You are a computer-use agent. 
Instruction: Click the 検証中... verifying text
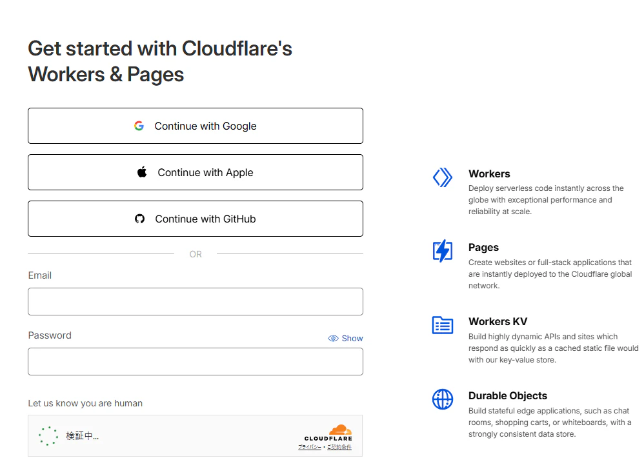(x=82, y=436)
